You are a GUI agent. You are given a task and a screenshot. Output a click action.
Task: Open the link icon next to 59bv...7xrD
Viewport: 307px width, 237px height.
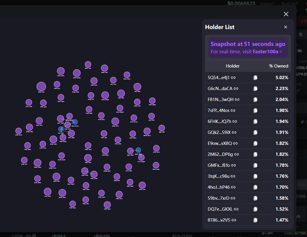[233, 198]
